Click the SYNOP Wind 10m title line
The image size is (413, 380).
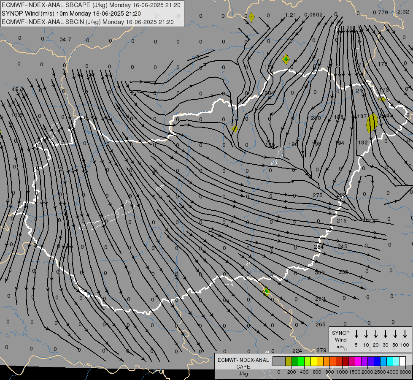pos(71,14)
